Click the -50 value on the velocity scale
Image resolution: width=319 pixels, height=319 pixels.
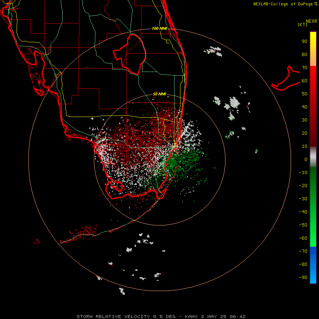pyautogui.click(x=303, y=225)
